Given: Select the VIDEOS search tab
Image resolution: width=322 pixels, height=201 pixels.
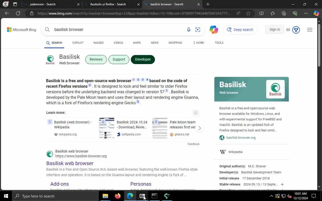Looking at the screenshot, I should click(118, 43).
